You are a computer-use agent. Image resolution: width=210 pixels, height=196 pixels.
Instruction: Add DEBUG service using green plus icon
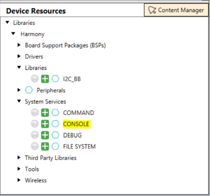[x=45, y=135]
